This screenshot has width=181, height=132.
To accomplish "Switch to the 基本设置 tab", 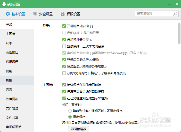I will click(15, 14).
